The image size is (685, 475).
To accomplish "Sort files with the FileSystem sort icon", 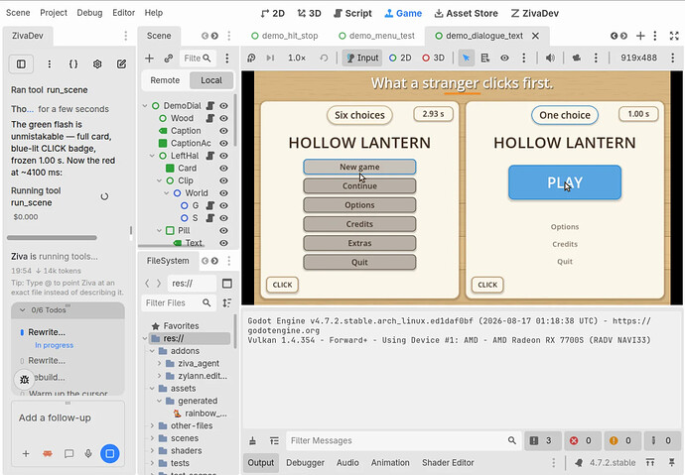I will tap(227, 302).
